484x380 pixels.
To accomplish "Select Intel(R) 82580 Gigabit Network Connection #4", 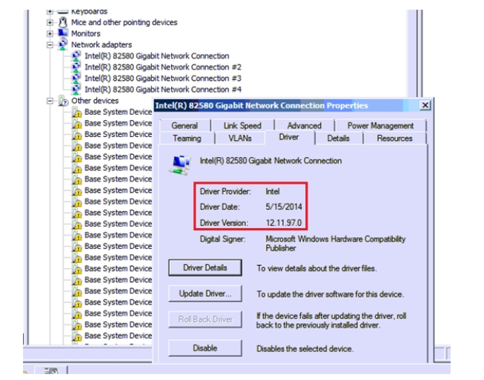I will 163,90.
